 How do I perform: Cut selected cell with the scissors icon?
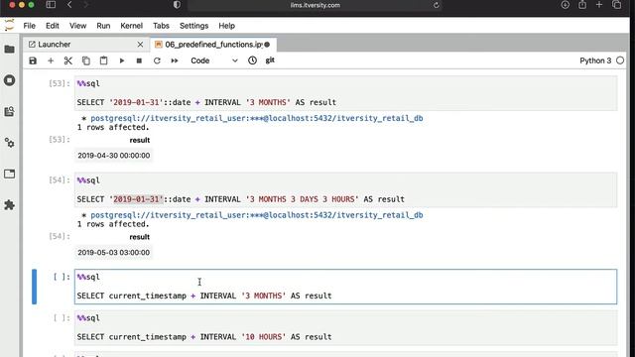pyautogui.click(x=68, y=60)
